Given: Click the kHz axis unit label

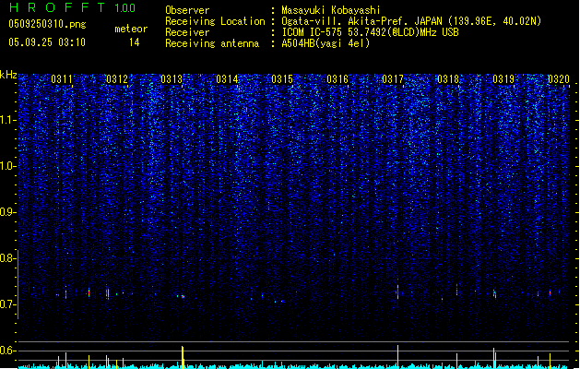Looking at the screenshot, I should pyautogui.click(x=8, y=75).
